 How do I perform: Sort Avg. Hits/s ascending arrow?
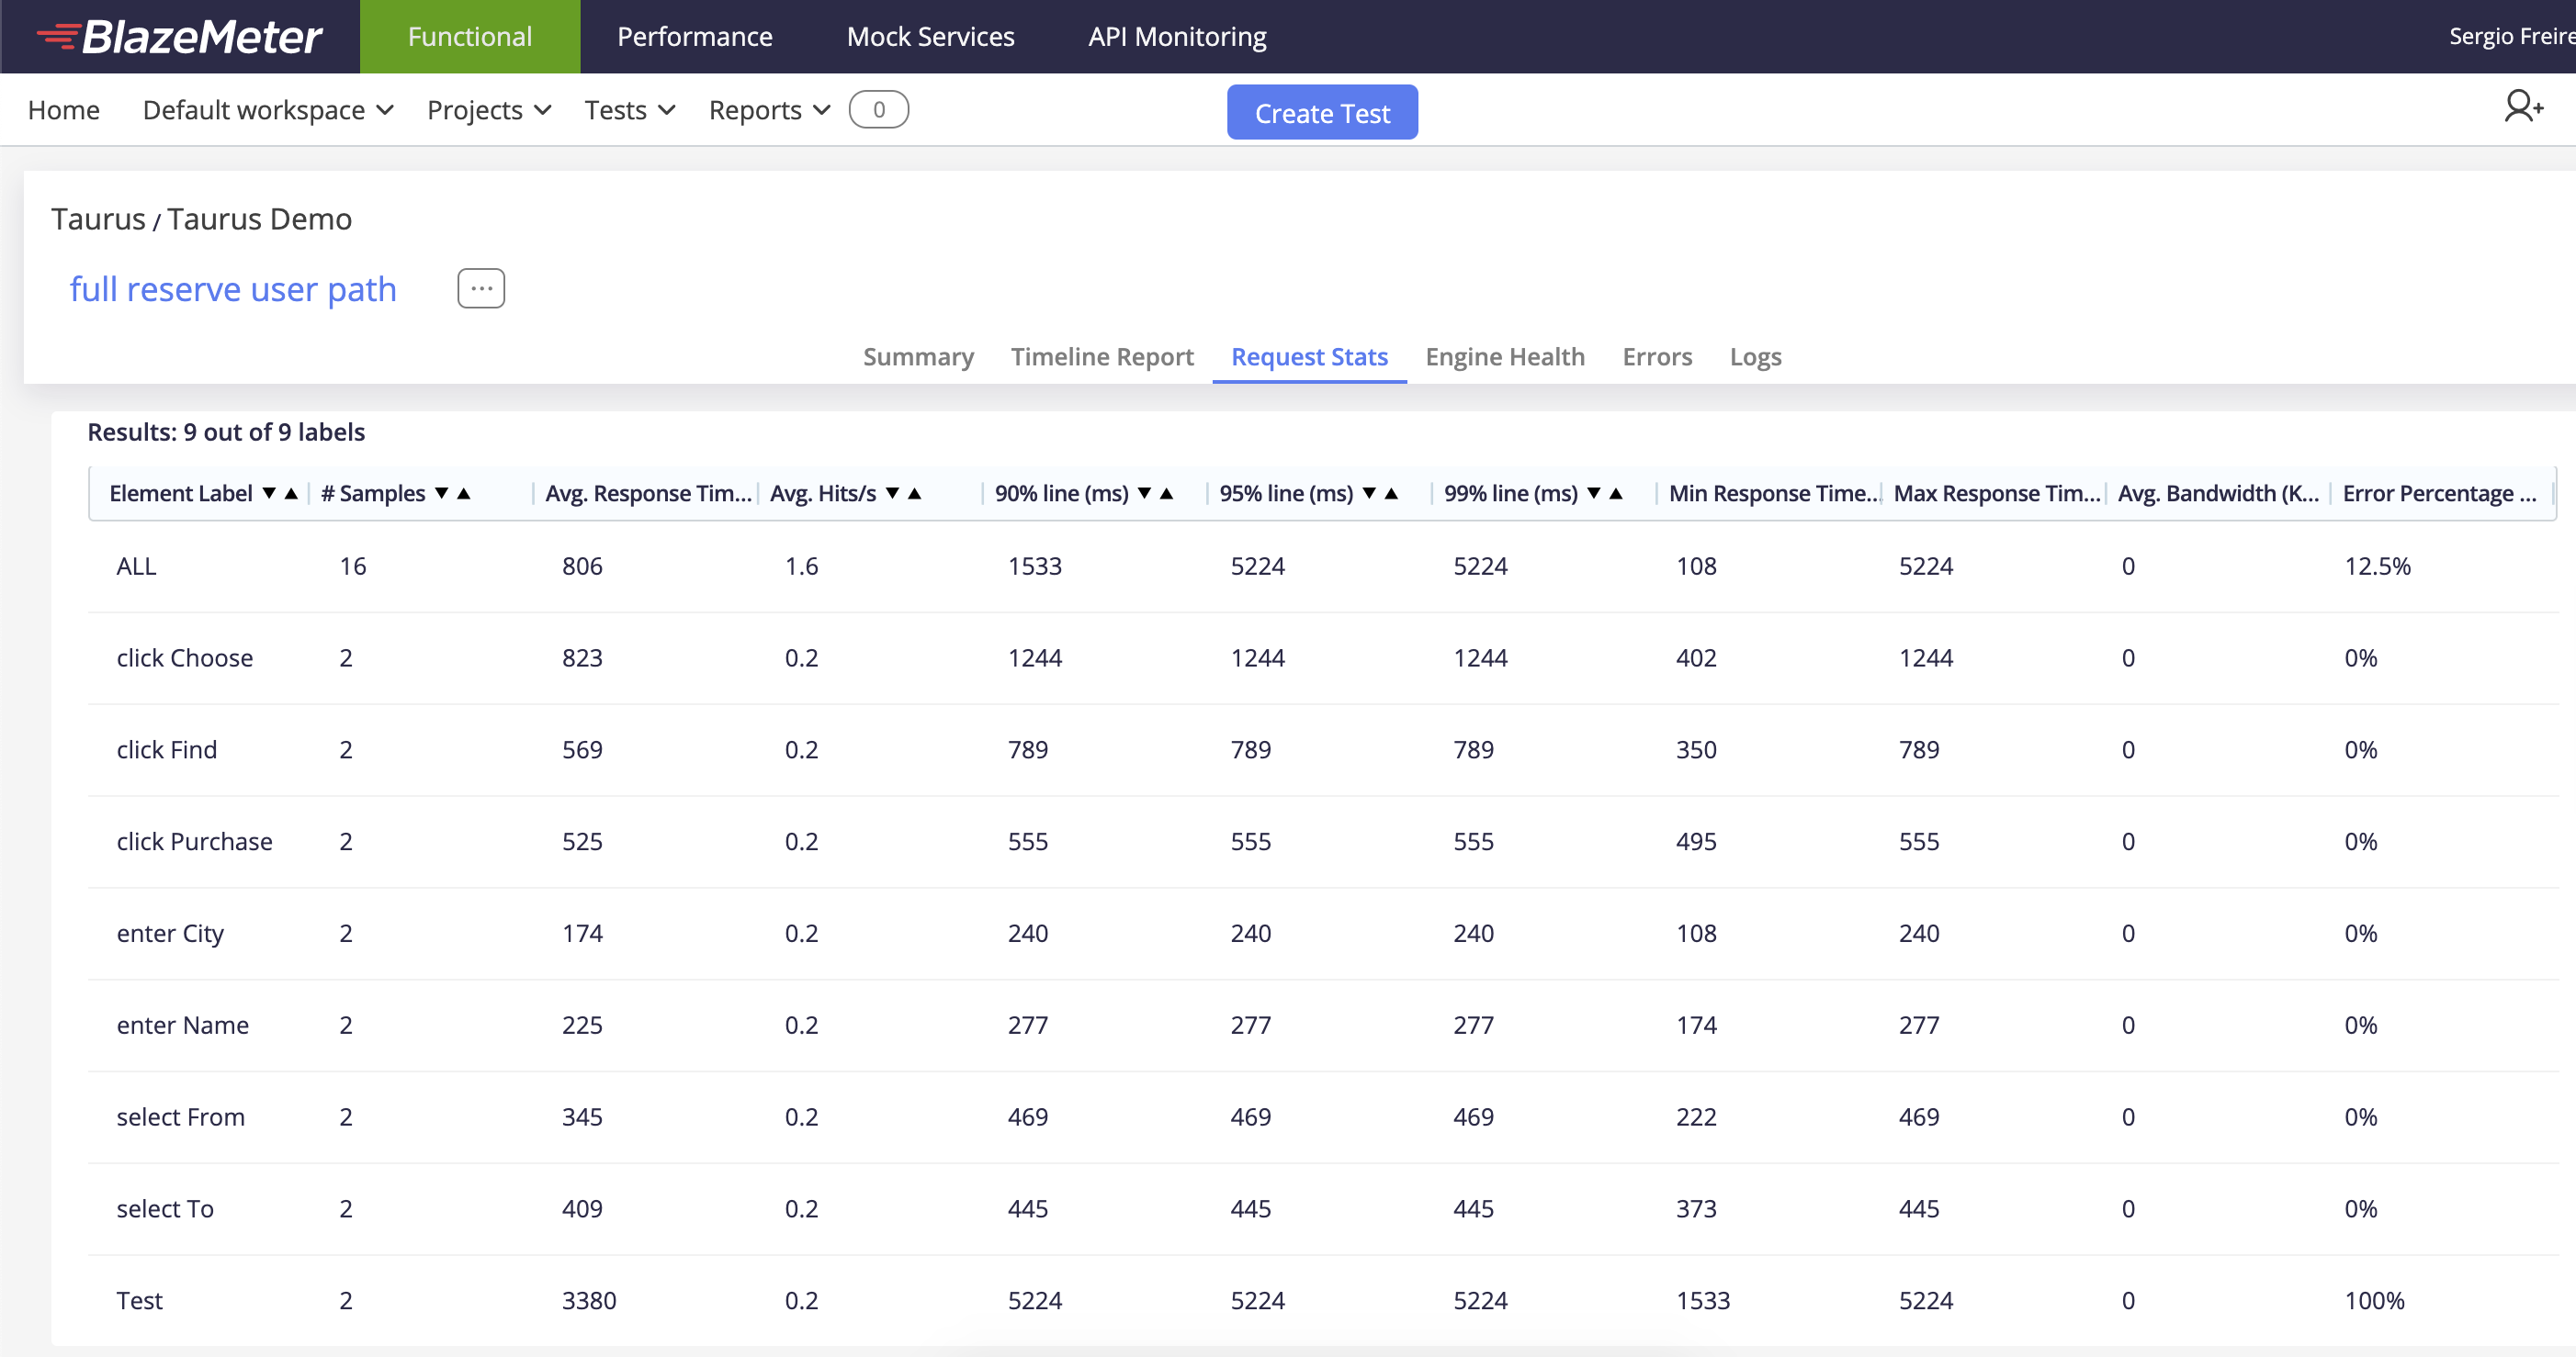(914, 494)
